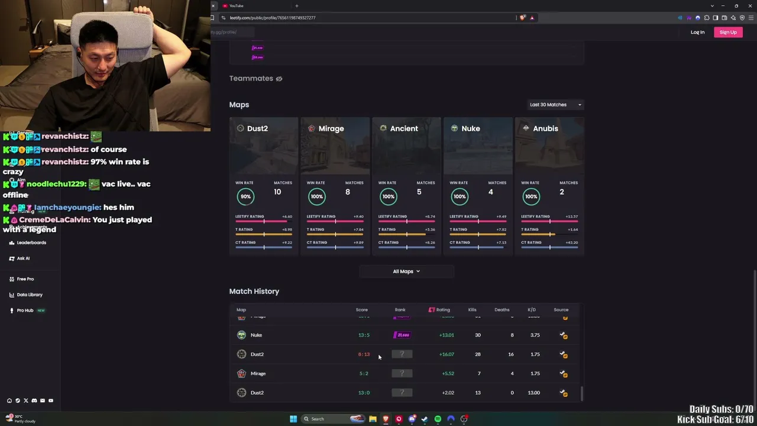Viewport: 757px width, 426px height.
Task: Click the Dust2 90% win rate circle
Action: (x=245, y=196)
